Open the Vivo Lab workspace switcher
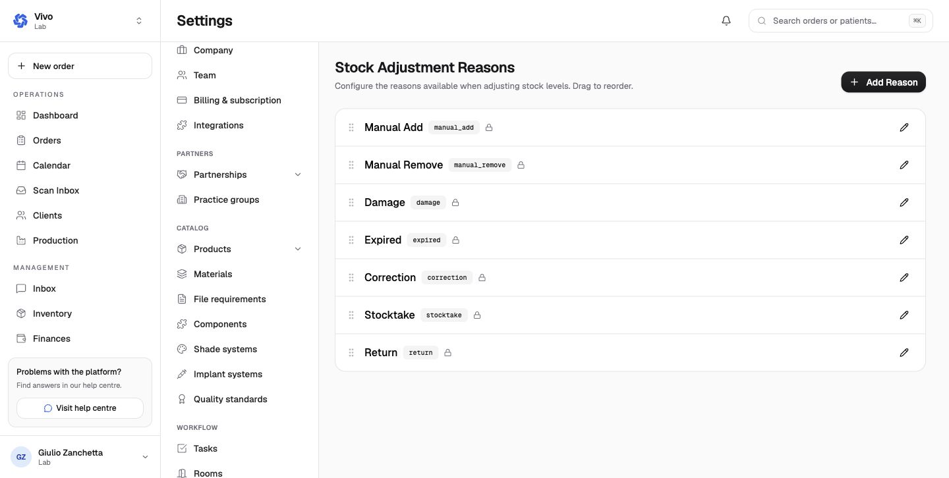This screenshot has width=949, height=478. 80,21
